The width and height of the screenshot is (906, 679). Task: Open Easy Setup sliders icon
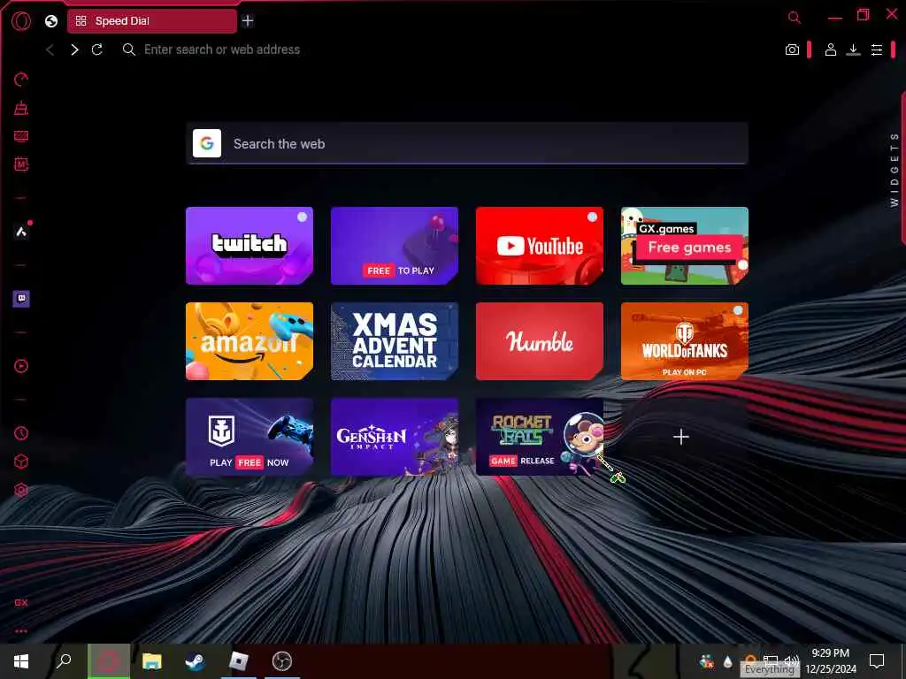coord(877,50)
